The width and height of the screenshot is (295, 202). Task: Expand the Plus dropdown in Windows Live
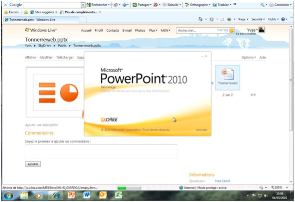coord(153,30)
